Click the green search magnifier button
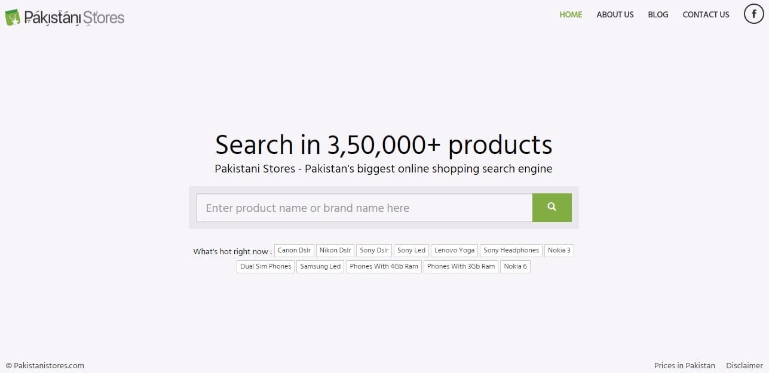Viewport: 769px width, 373px height. click(552, 208)
